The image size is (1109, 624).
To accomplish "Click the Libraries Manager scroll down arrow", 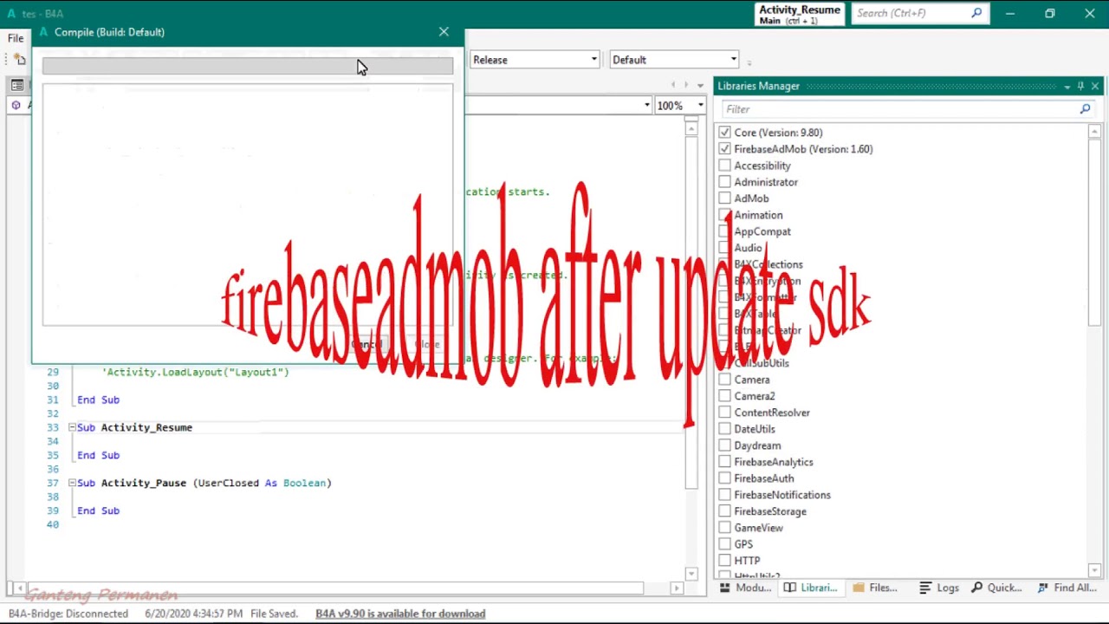I will click(1095, 570).
